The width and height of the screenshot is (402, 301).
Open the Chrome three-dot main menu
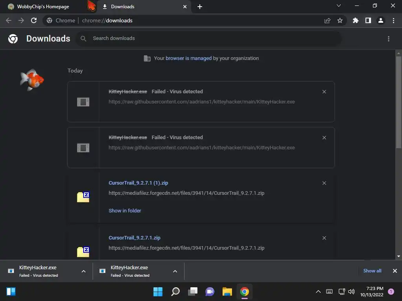393,20
